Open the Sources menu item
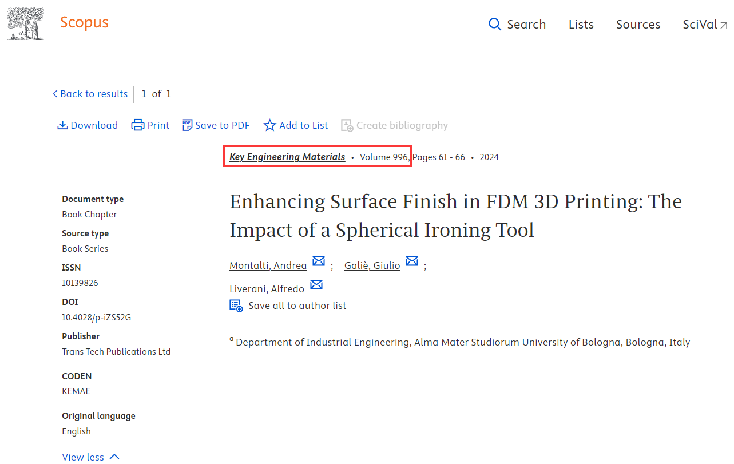Viewport: 734px width, 464px height. coord(638,25)
